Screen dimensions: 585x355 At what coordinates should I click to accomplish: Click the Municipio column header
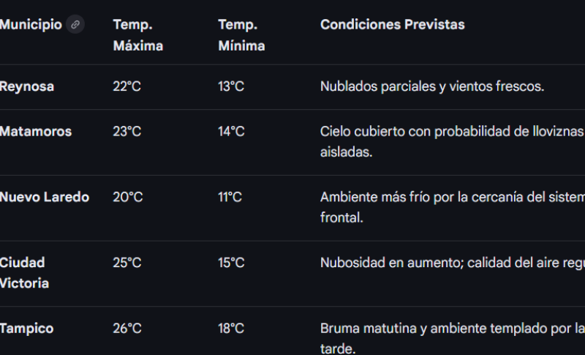(x=31, y=25)
